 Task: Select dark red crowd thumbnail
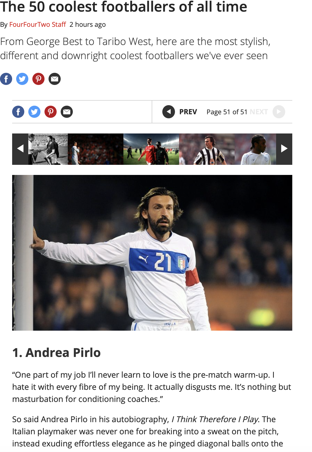pyautogui.click(x=96, y=149)
